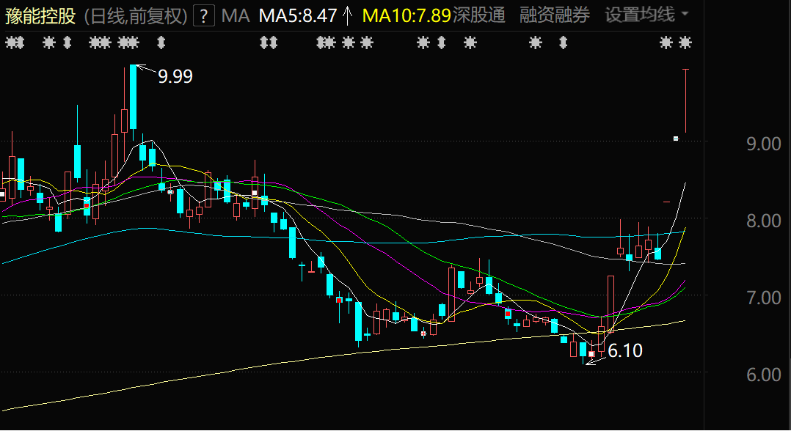
Task: Click the event marker above the 9.99 peak candle
Action: (x=133, y=43)
